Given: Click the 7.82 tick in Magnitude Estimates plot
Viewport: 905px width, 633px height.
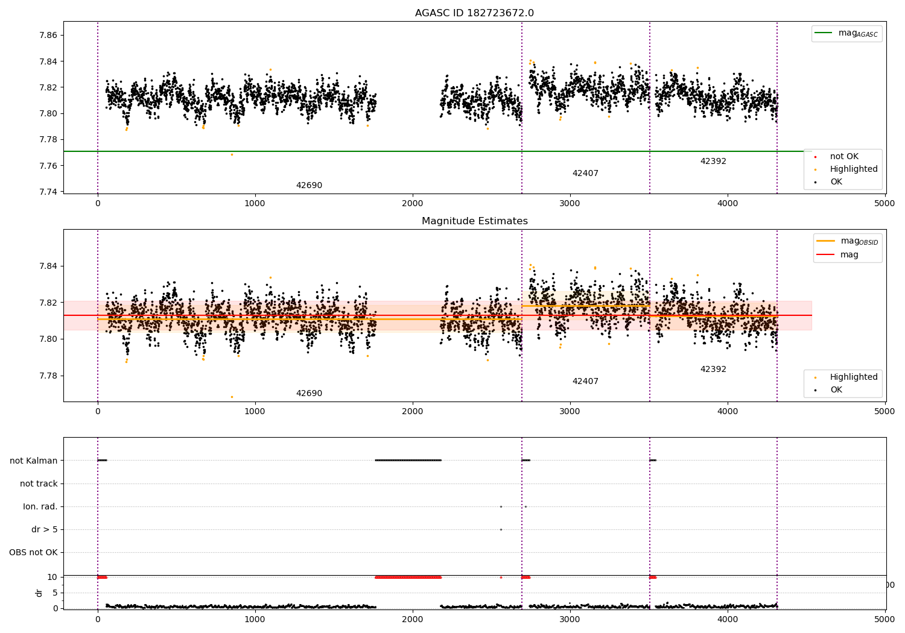Looking at the screenshot, I should coord(48,303).
